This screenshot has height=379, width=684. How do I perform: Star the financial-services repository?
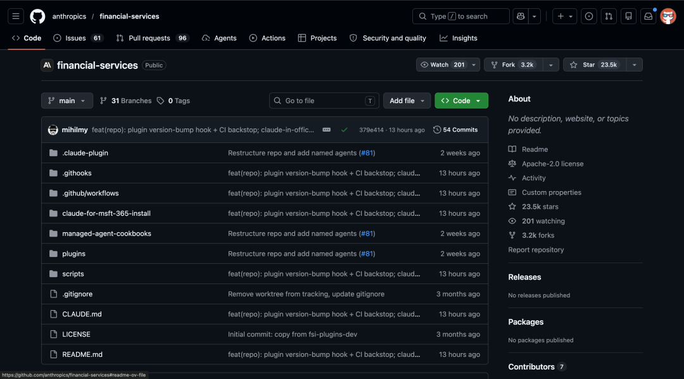pos(595,65)
